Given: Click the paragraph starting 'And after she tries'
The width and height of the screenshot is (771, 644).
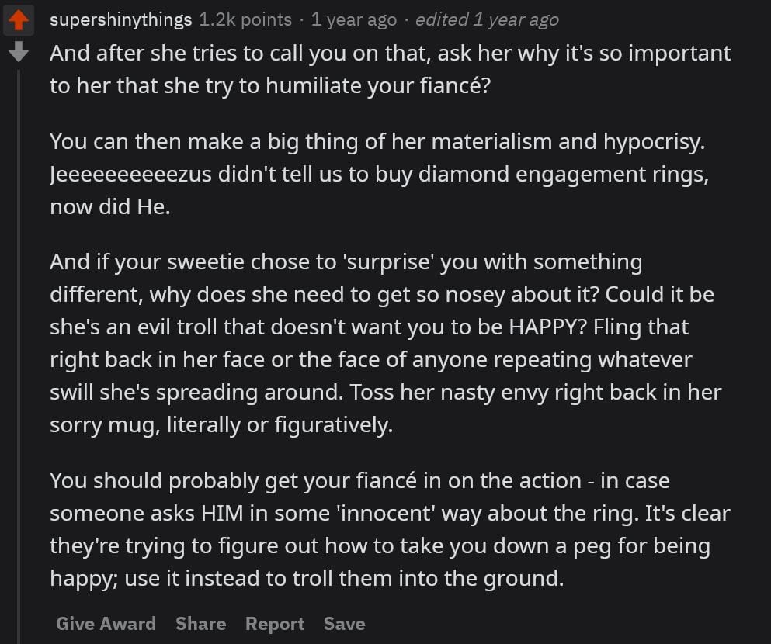Looking at the screenshot, I should click(391, 69).
